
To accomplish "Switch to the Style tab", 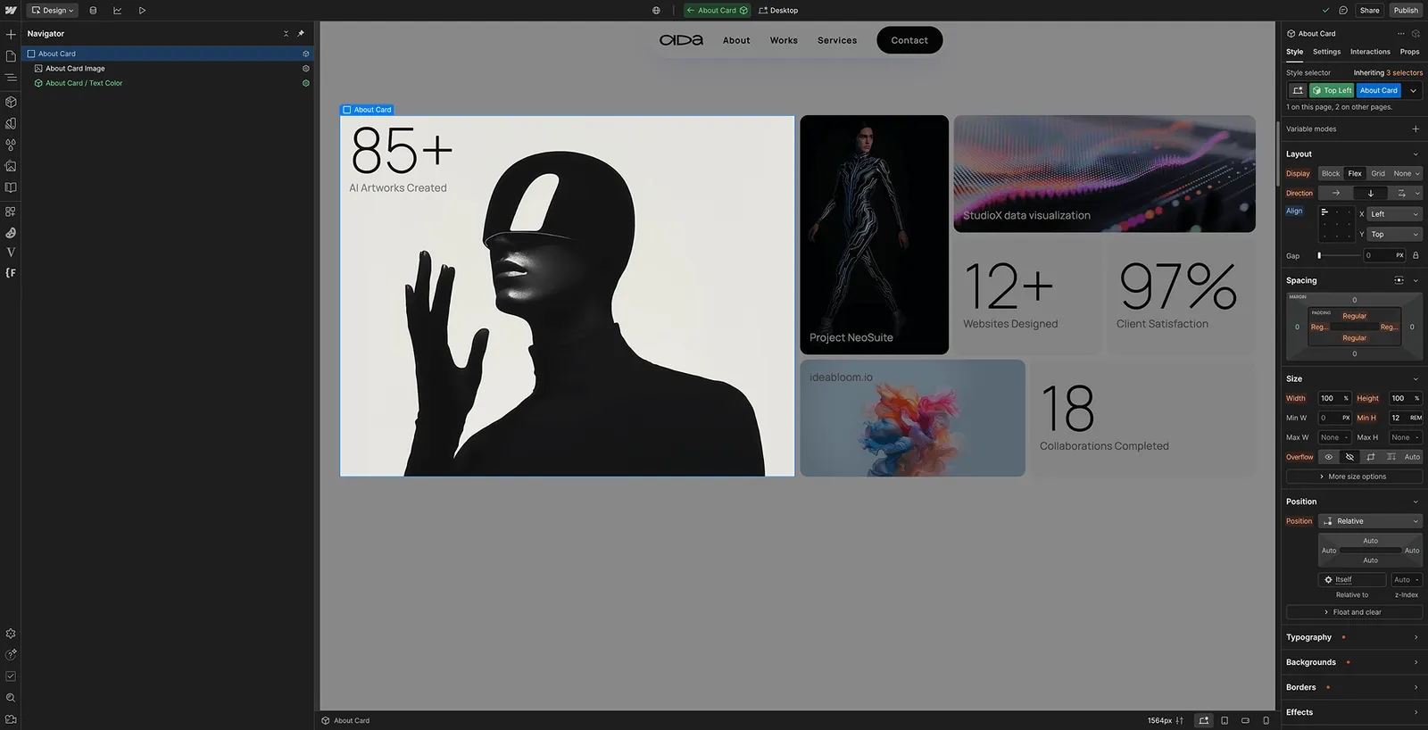I will pyautogui.click(x=1294, y=52).
